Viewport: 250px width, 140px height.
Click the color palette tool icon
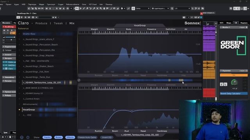pyautogui.click(x=122, y=9)
